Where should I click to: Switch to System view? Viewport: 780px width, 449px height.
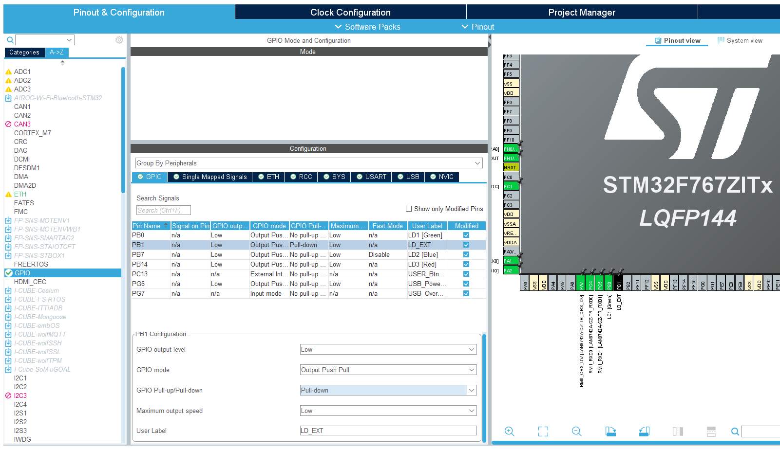(740, 40)
